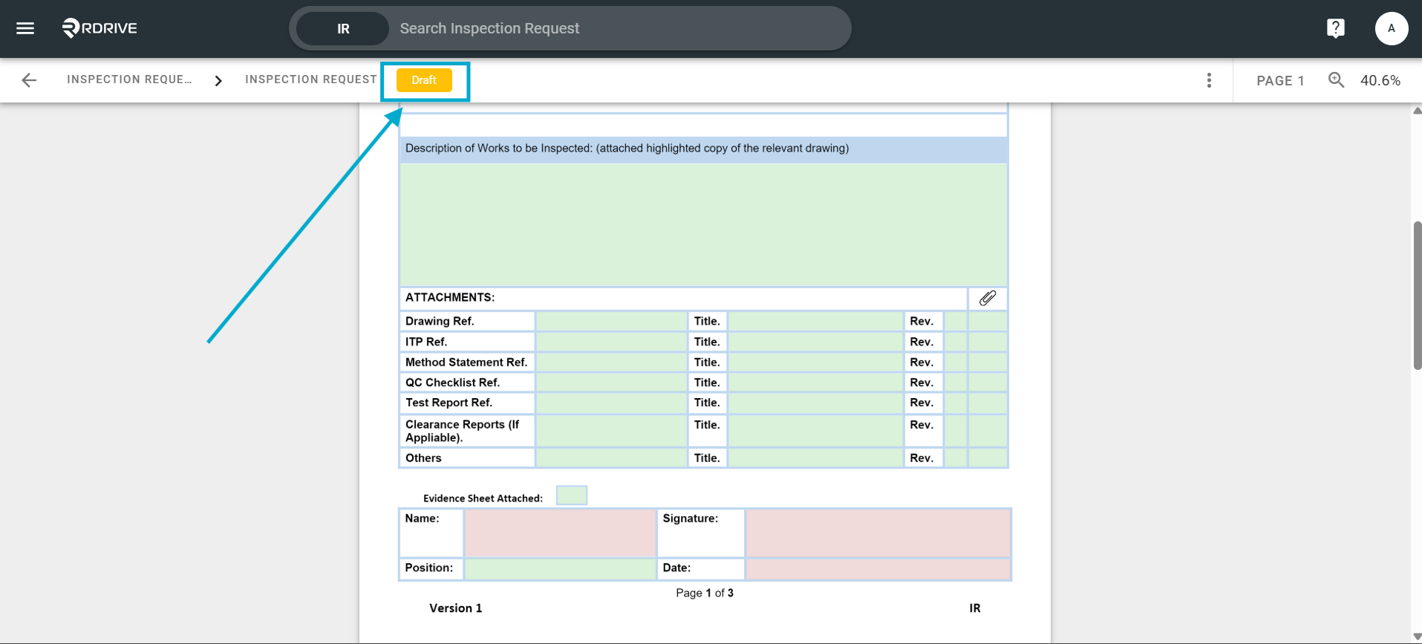Open the user avatar A menu
This screenshot has height=644, width=1422.
[1391, 28]
